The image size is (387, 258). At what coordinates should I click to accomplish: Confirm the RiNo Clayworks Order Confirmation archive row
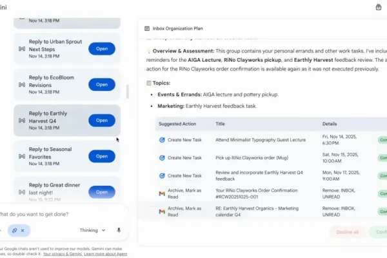(382, 193)
